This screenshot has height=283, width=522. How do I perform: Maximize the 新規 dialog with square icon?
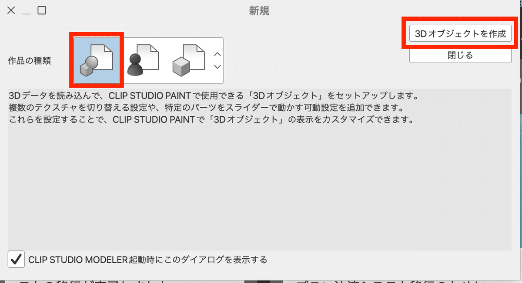[x=42, y=10]
